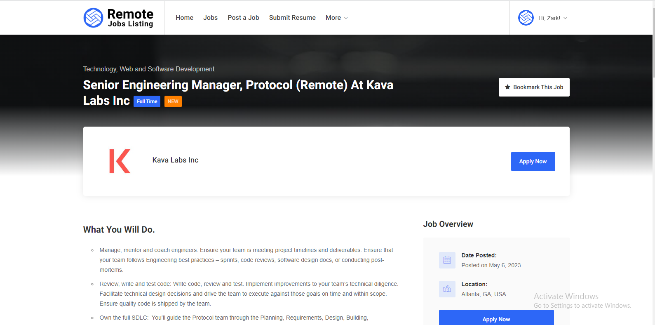Click the Kava Labs Inc red K logo

coord(120,161)
